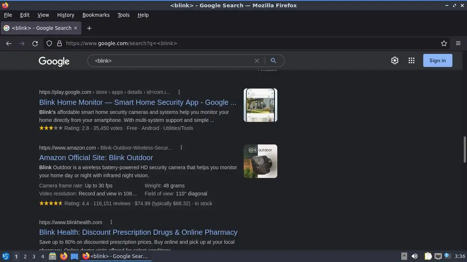Open the Google apps grid

pos(412,60)
